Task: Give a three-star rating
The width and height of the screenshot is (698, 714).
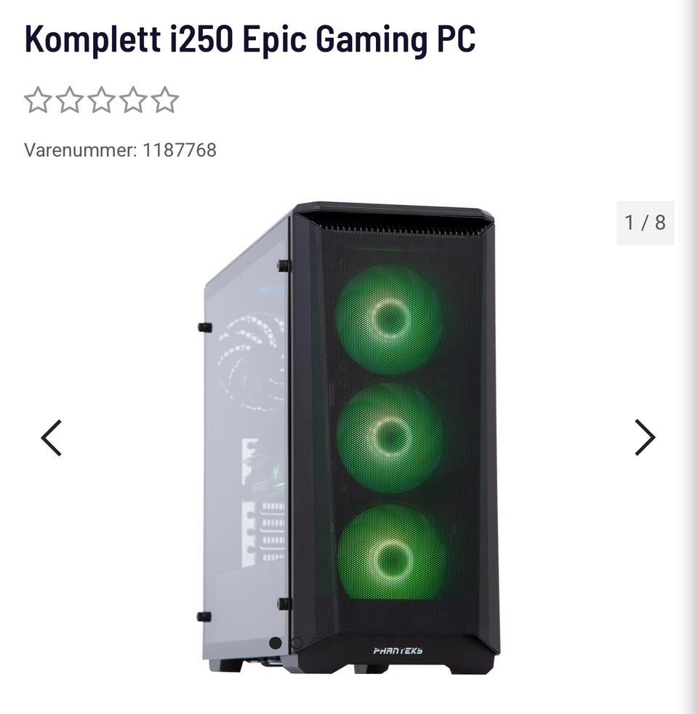Action: pyautogui.click(x=101, y=100)
